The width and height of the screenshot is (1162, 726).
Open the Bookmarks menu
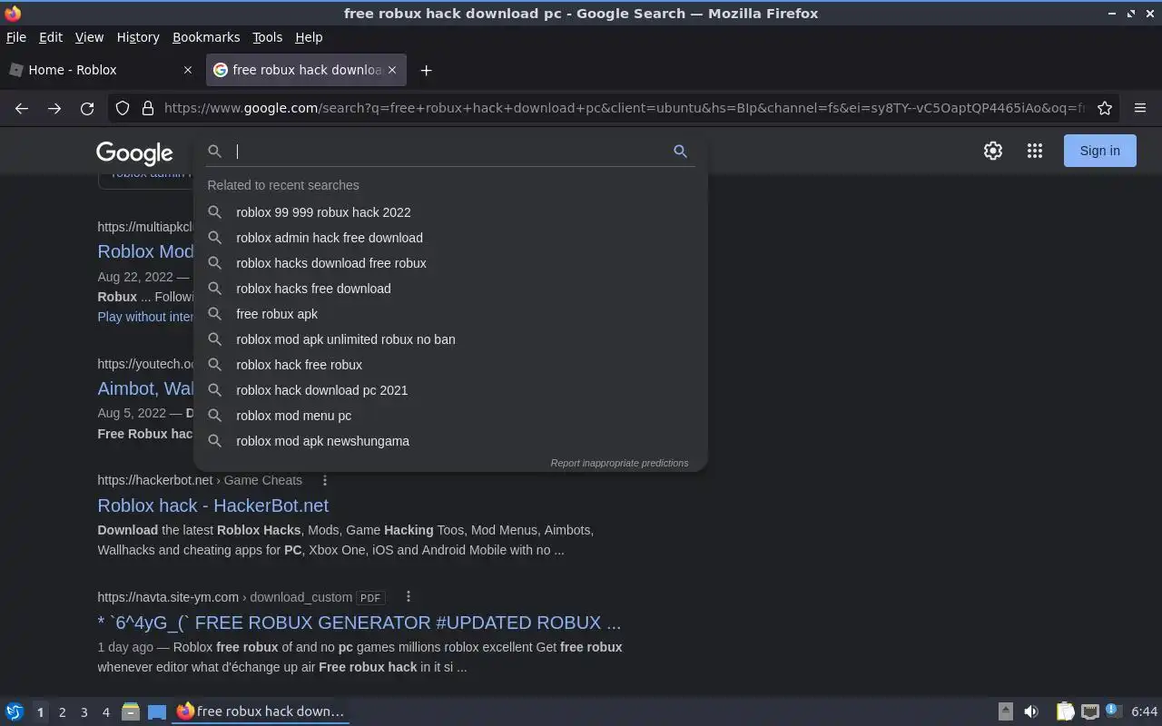point(206,37)
